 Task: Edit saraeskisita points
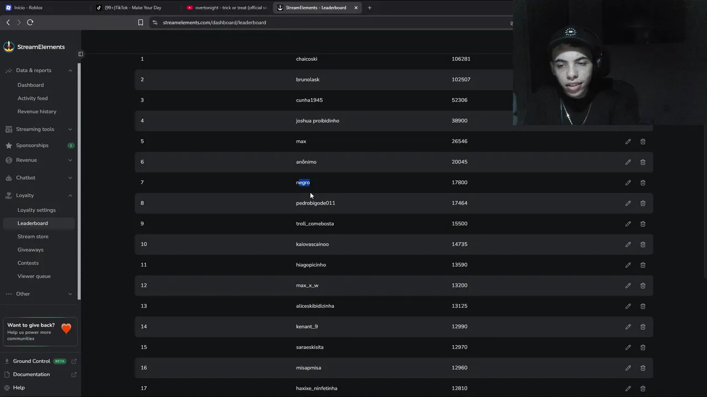tap(628, 347)
